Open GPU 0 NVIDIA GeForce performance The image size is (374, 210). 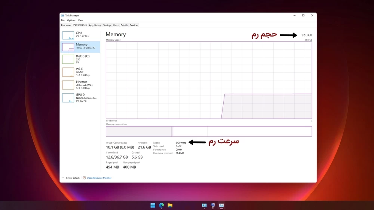80,97
